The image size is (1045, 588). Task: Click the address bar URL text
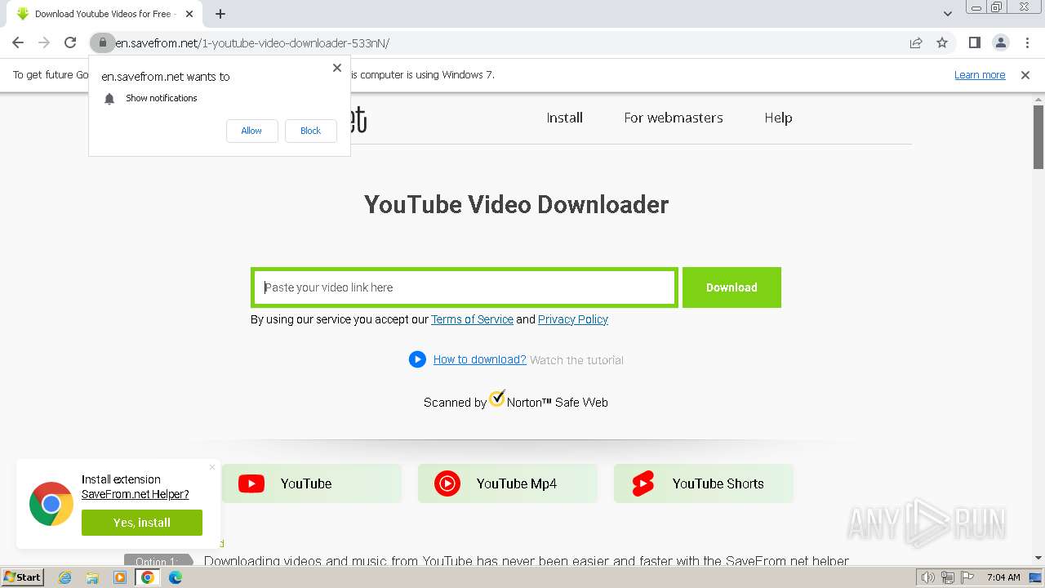click(x=252, y=42)
